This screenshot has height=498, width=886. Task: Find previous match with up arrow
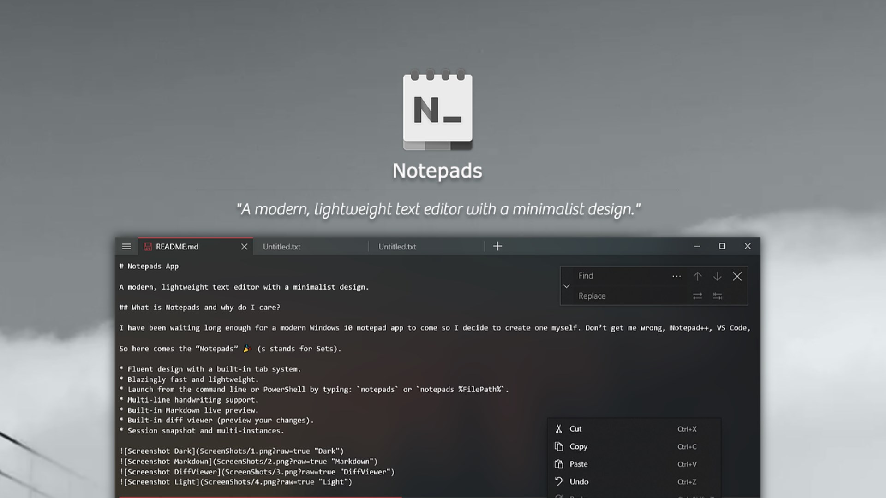tap(697, 276)
